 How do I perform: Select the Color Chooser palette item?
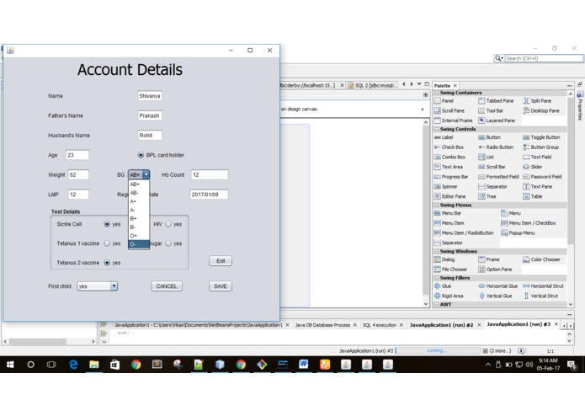click(x=541, y=259)
